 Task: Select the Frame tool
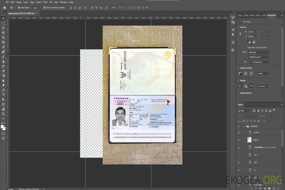pyautogui.click(x=3, y=42)
